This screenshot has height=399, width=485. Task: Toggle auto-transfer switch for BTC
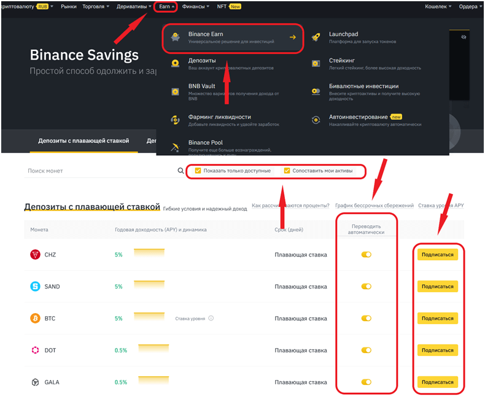(x=367, y=318)
